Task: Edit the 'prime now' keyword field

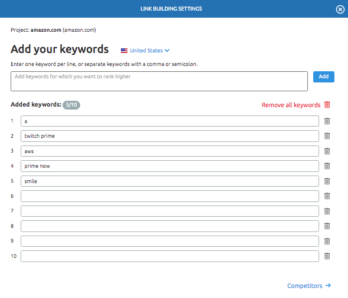Action: pyautogui.click(x=170, y=166)
